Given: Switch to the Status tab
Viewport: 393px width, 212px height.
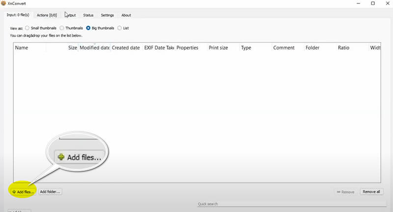Looking at the screenshot, I should [x=88, y=15].
